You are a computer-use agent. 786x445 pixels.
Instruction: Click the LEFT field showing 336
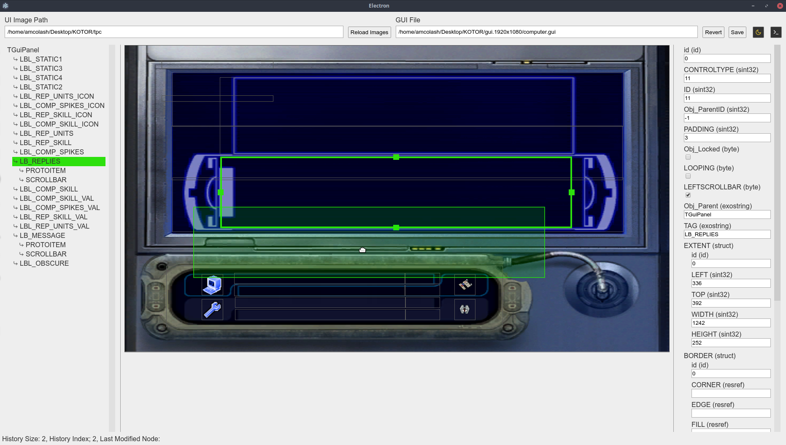coord(731,283)
